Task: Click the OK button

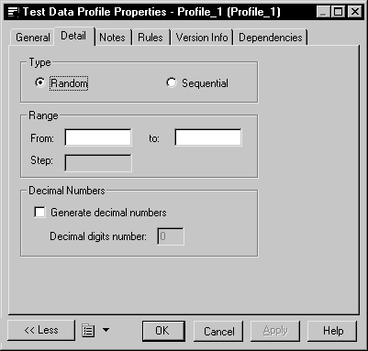Action: click(163, 331)
